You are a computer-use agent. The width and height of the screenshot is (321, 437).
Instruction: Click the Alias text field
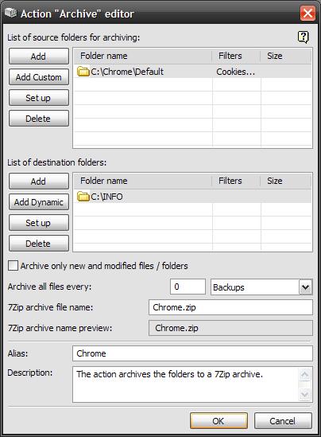(192, 353)
